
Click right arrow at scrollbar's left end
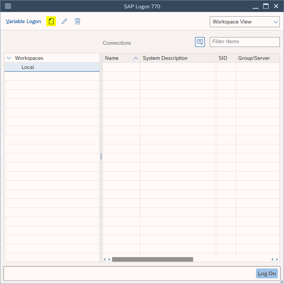coord(109,259)
